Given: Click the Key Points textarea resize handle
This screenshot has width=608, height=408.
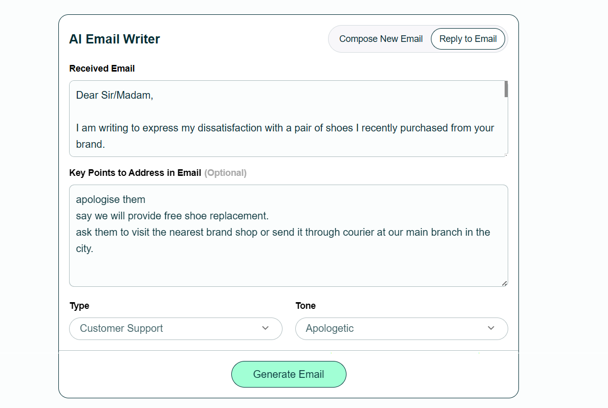Looking at the screenshot, I should 505,283.
